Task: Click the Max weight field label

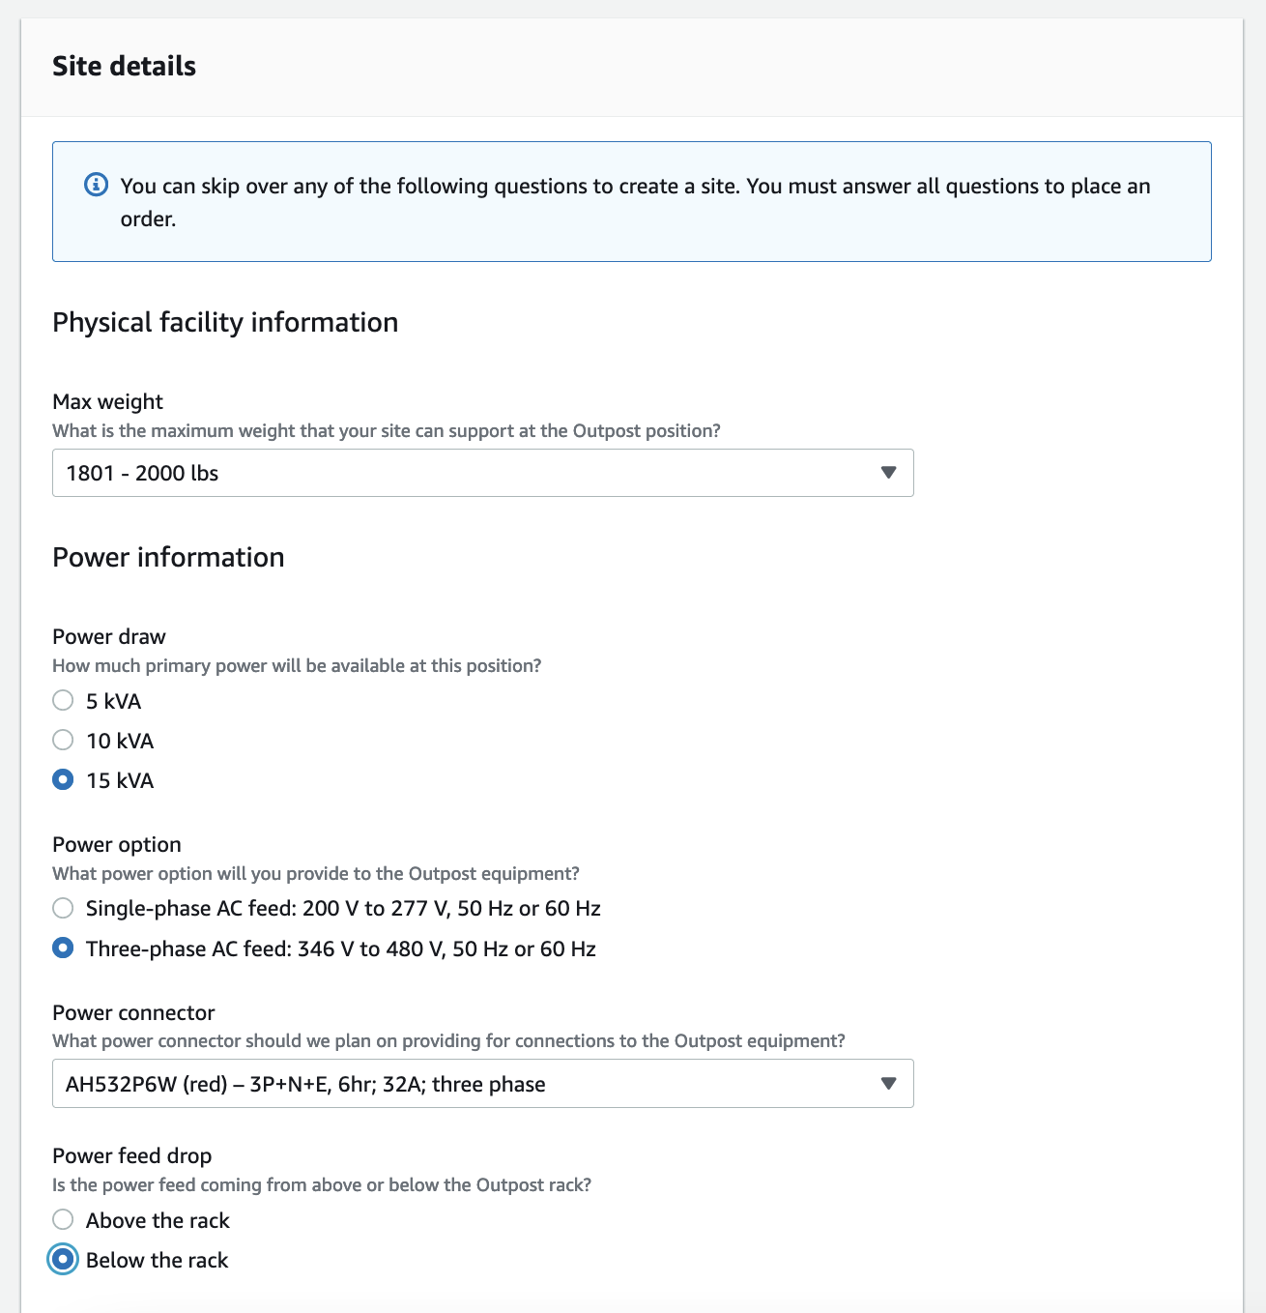Action: (107, 401)
